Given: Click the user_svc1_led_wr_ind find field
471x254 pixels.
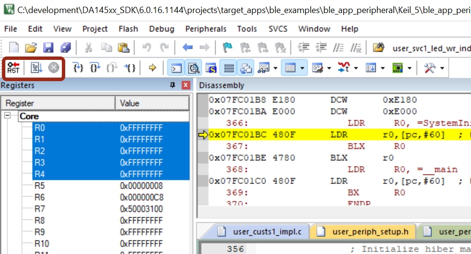Looking at the screenshot, I should coord(431,48).
